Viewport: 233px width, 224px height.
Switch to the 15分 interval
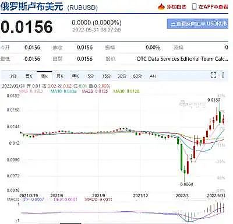click(106, 76)
